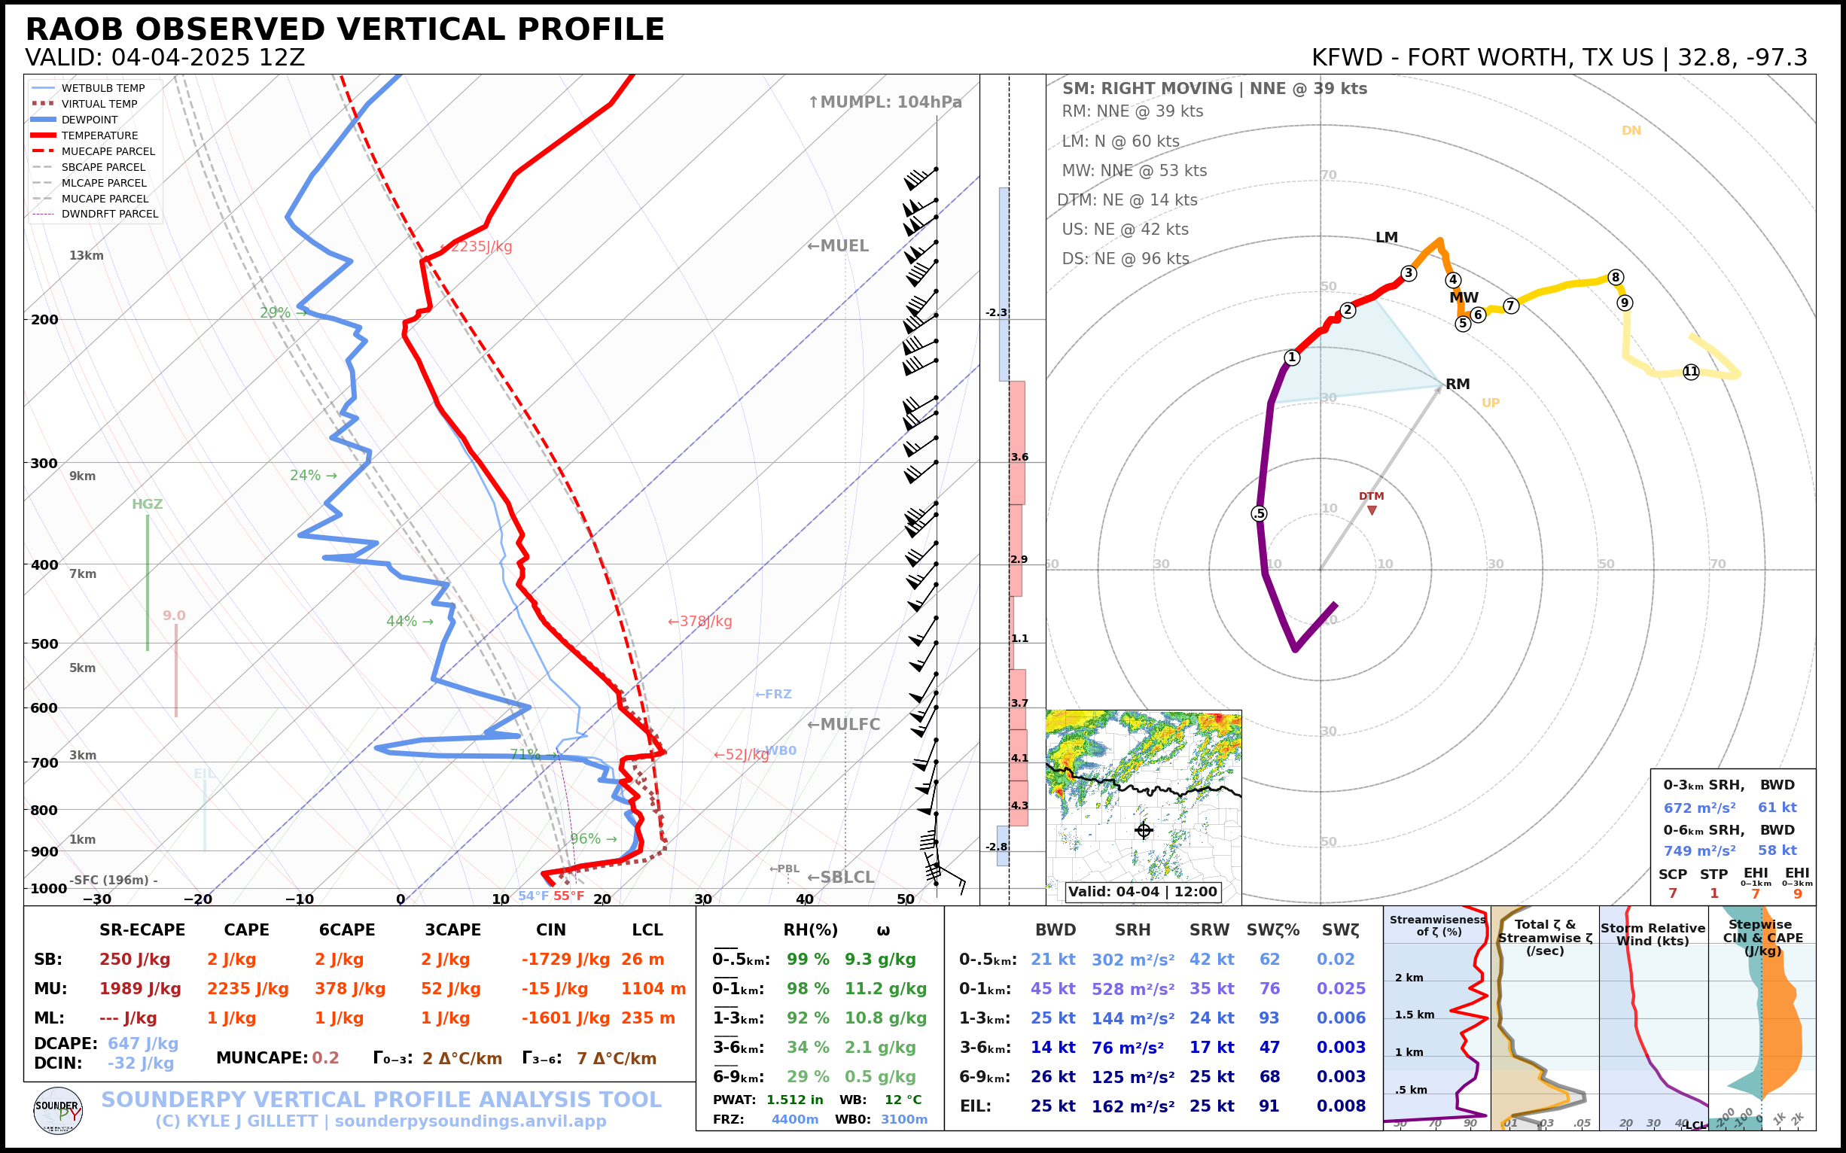
Task: Click the HGZ green vertical bar
Action: 148,583
